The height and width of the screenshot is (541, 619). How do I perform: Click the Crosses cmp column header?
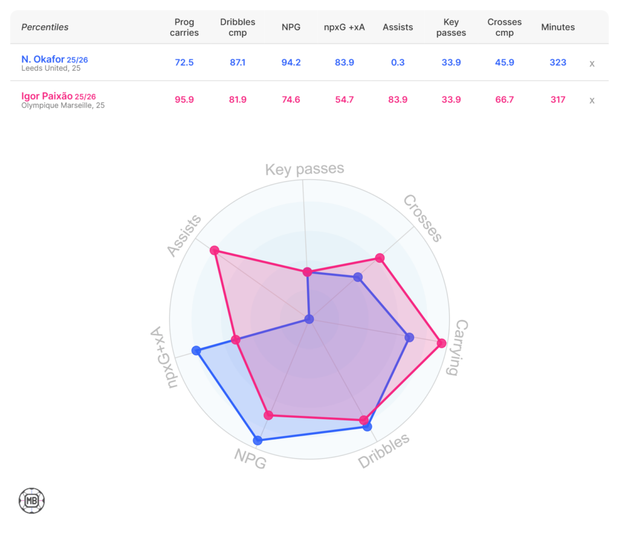[x=504, y=27]
